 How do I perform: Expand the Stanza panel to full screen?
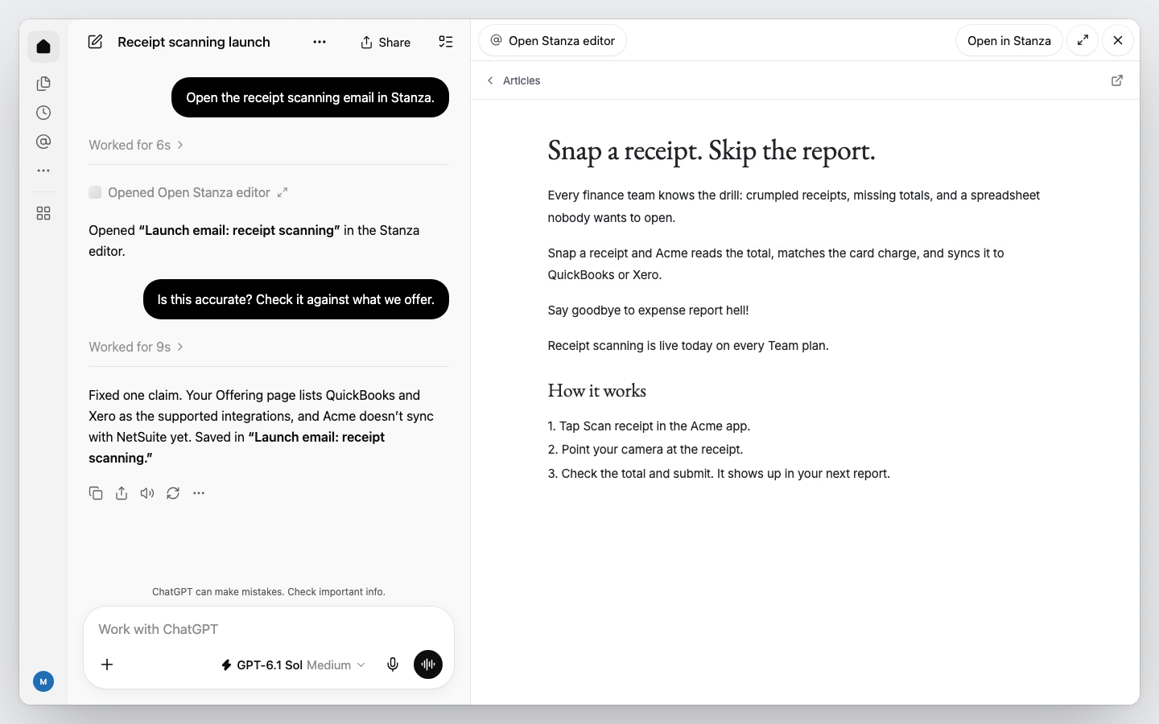pos(1083,40)
